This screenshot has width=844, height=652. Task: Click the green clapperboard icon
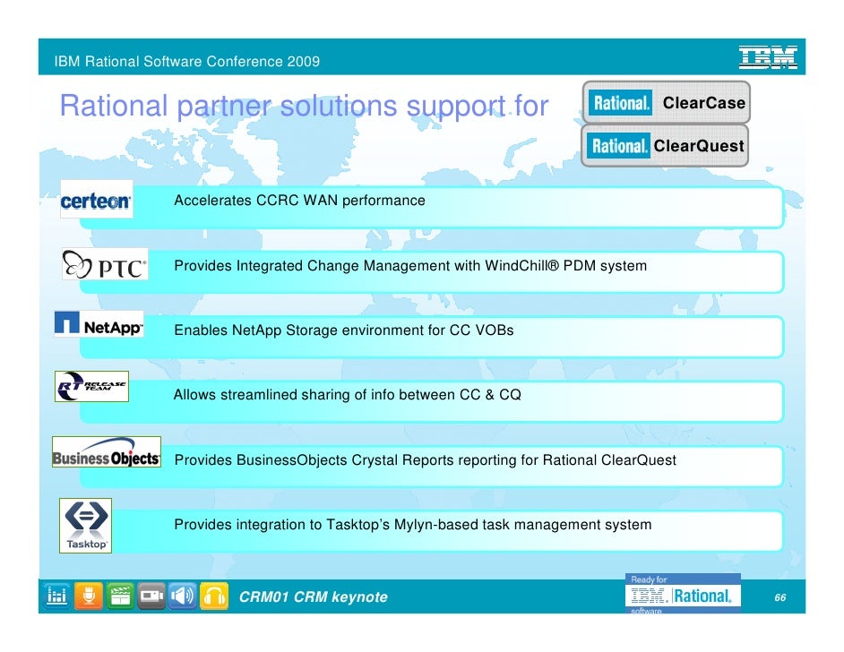120,596
